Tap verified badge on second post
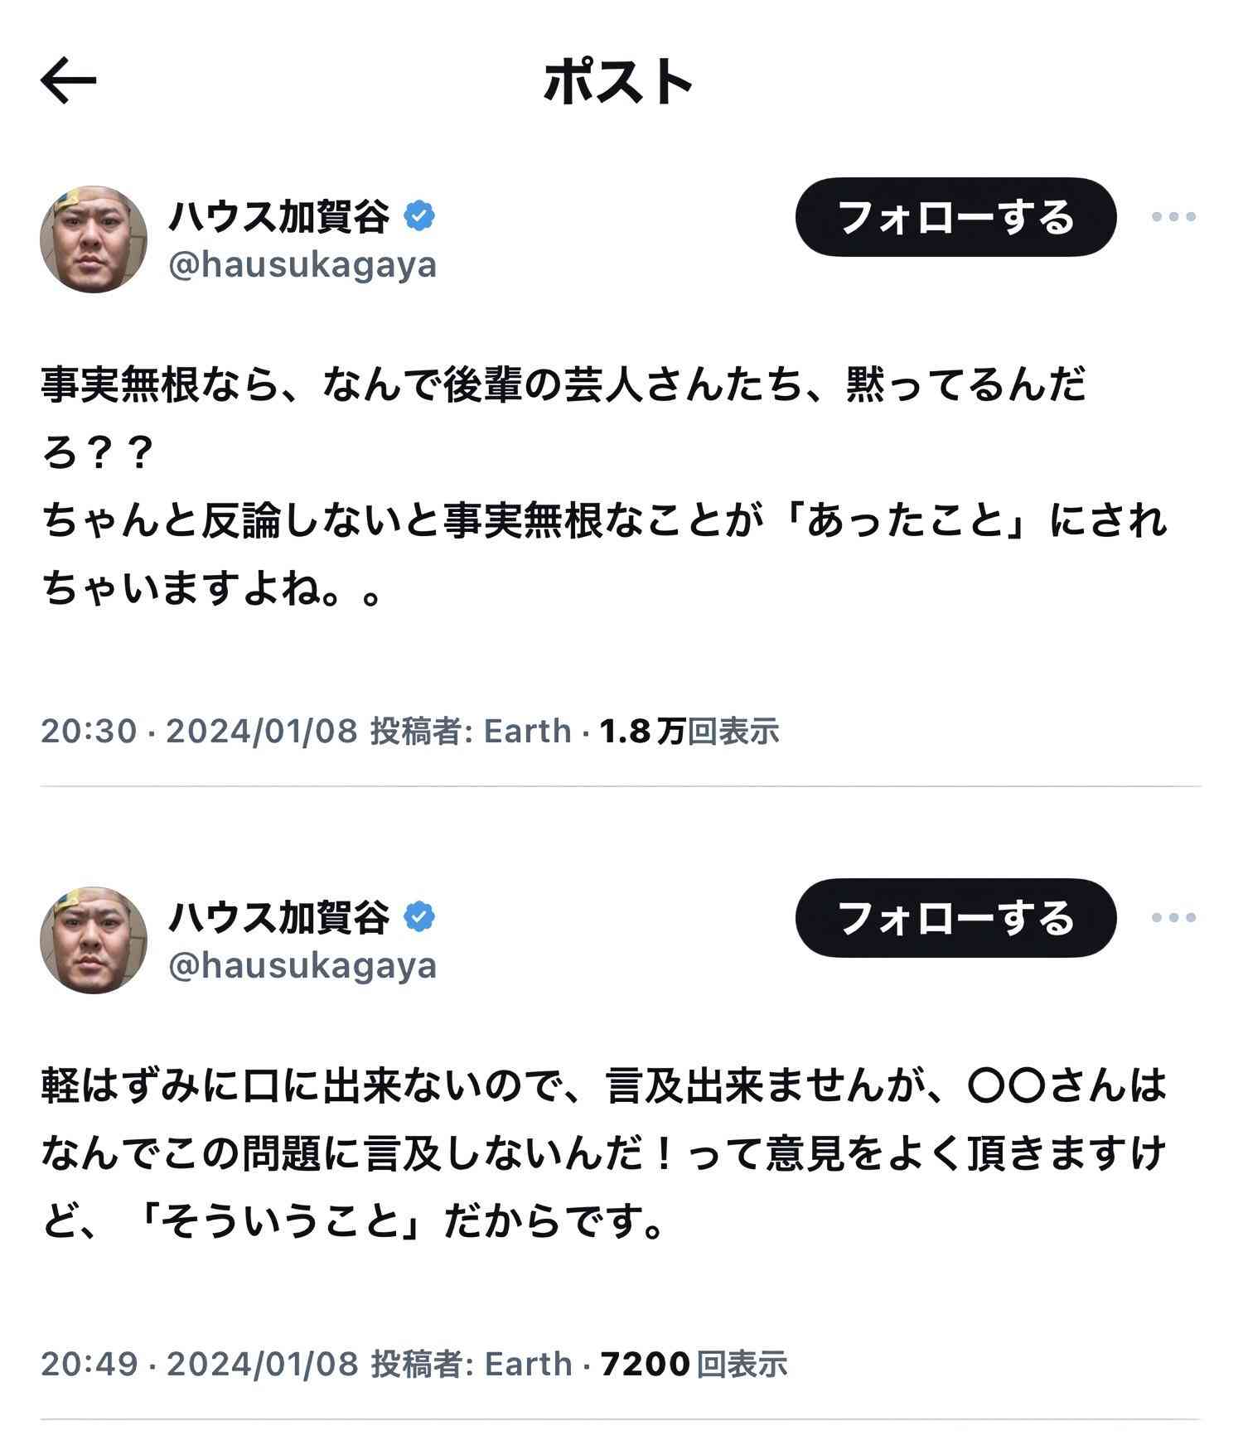Screen dimensions: 1243x1440 pos(419,917)
